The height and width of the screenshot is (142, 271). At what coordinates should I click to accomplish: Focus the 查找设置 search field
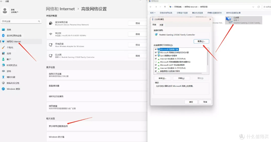coord(21,21)
